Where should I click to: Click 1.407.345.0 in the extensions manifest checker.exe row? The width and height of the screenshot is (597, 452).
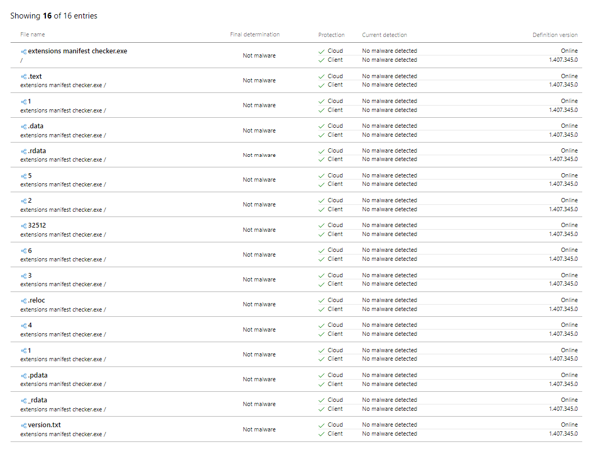[563, 60]
